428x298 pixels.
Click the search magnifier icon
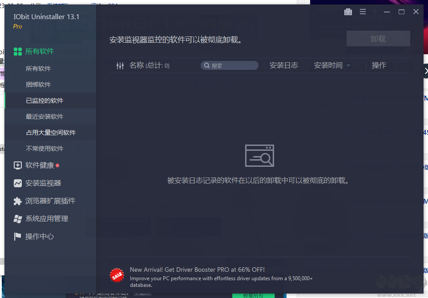[x=207, y=65]
